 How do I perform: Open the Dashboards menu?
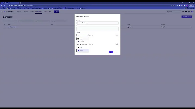click(39, 12)
